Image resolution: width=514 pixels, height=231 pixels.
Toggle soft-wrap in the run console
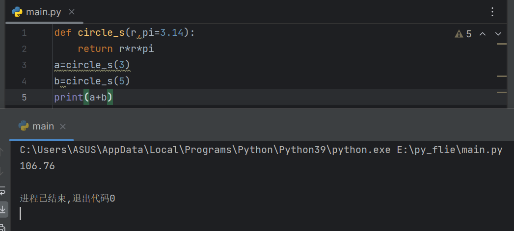[x=2, y=191]
